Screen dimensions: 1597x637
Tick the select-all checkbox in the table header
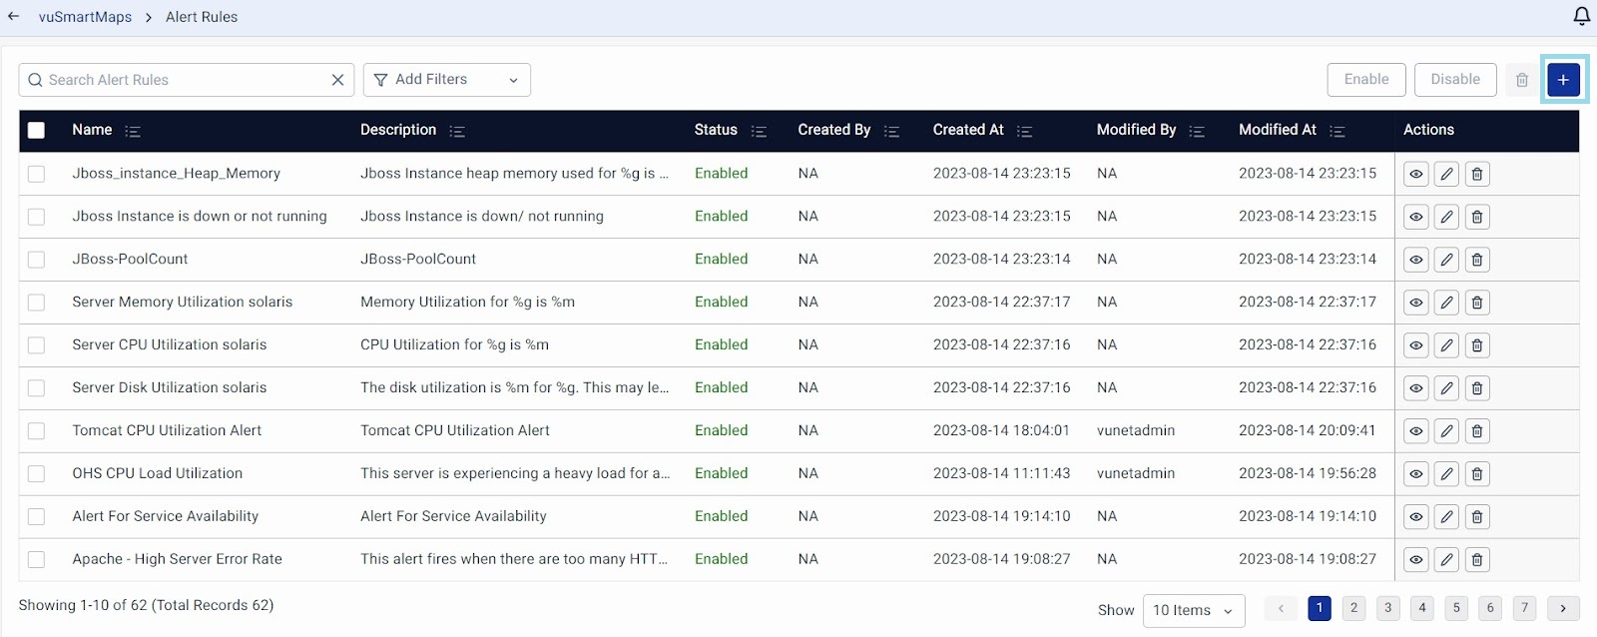coord(37,130)
